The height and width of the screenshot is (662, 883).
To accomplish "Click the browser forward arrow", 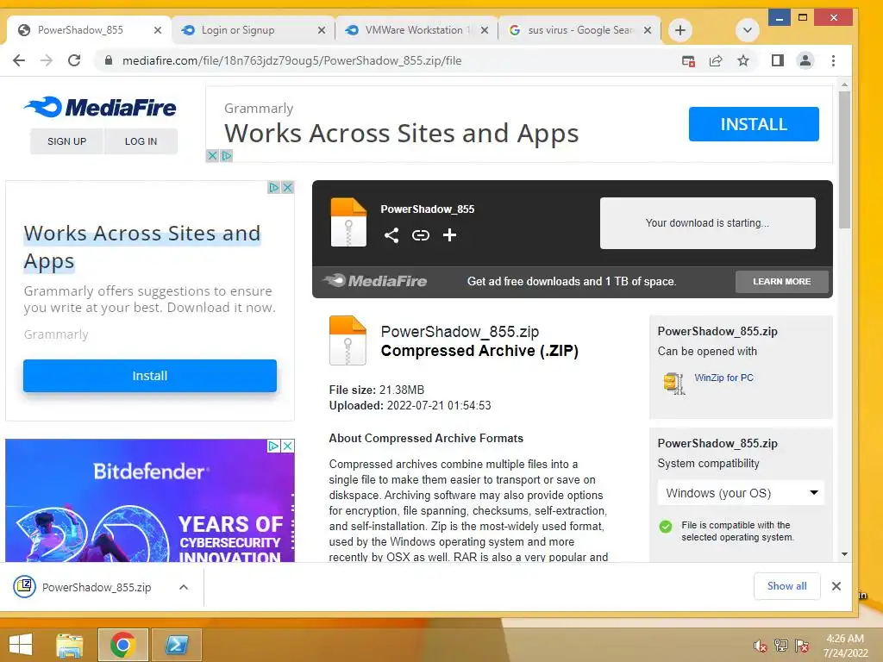I will pyautogui.click(x=47, y=61).
